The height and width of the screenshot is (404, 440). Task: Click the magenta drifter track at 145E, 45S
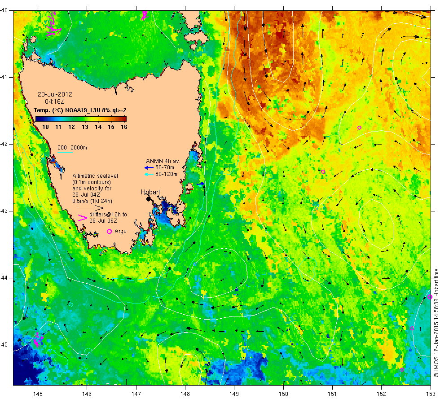38,339
